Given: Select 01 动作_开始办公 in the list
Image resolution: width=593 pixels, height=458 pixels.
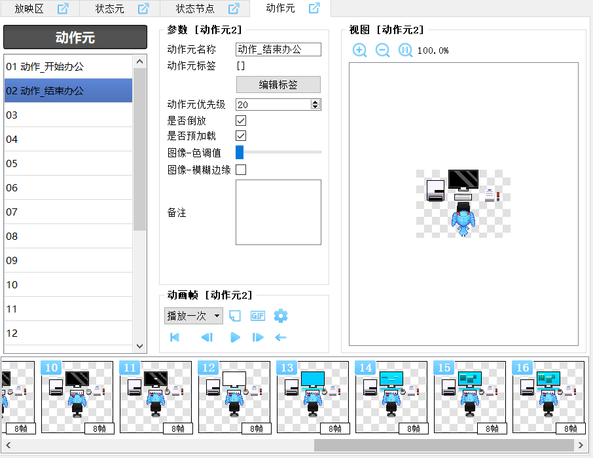Looking at the screenshot, I should tap(68, 67).
